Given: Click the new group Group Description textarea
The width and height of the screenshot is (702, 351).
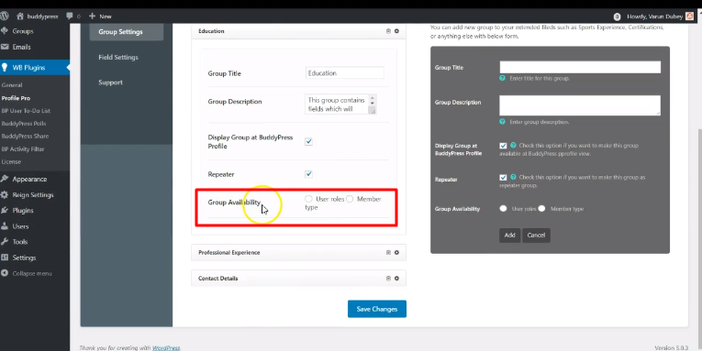Looking at the screenshot, I should pos(580,105).
